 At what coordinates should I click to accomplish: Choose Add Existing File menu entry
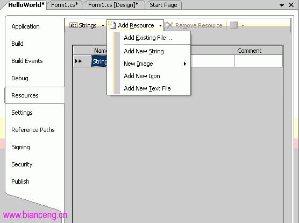point(148,38)
